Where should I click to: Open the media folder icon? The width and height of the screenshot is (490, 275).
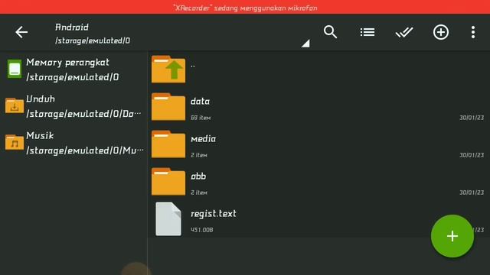point(168,144)
